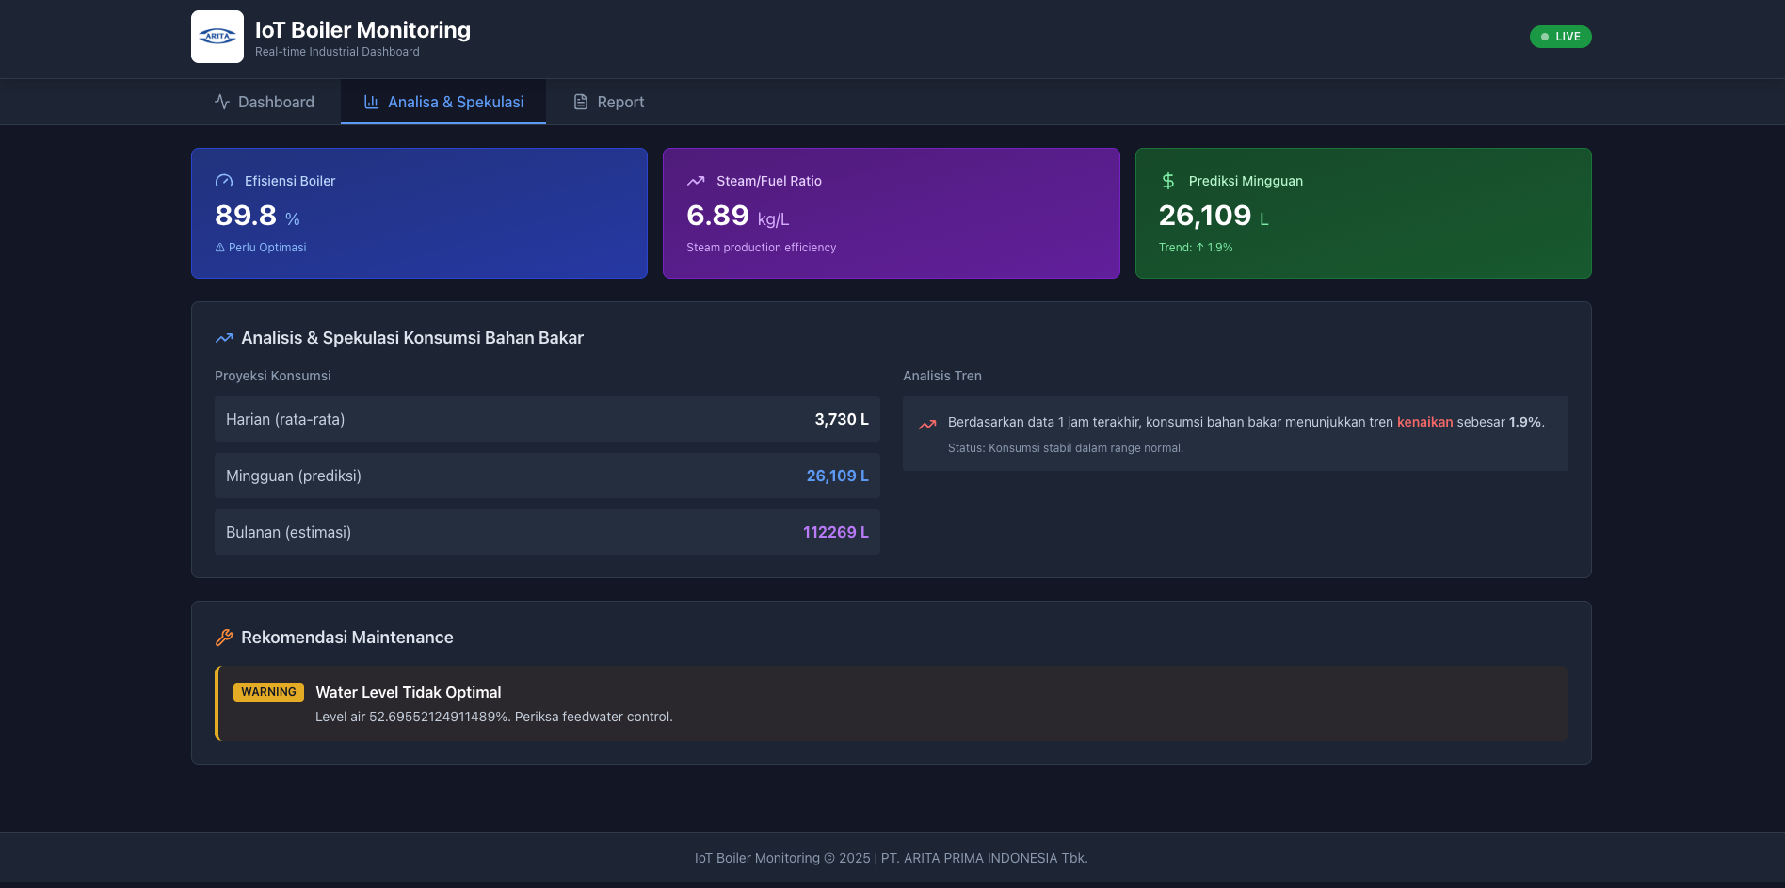Switch to the Report tab
1785x888 pixels.
[609, 102]
